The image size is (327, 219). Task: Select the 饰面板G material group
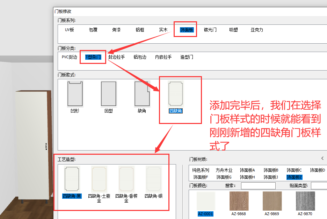pyautogui.click(x=224, y=177)
